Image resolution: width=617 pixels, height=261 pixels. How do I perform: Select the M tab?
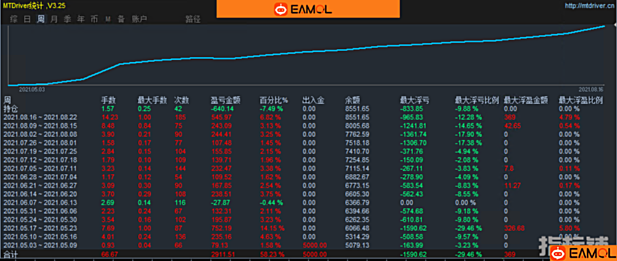(x=107, y=19)
